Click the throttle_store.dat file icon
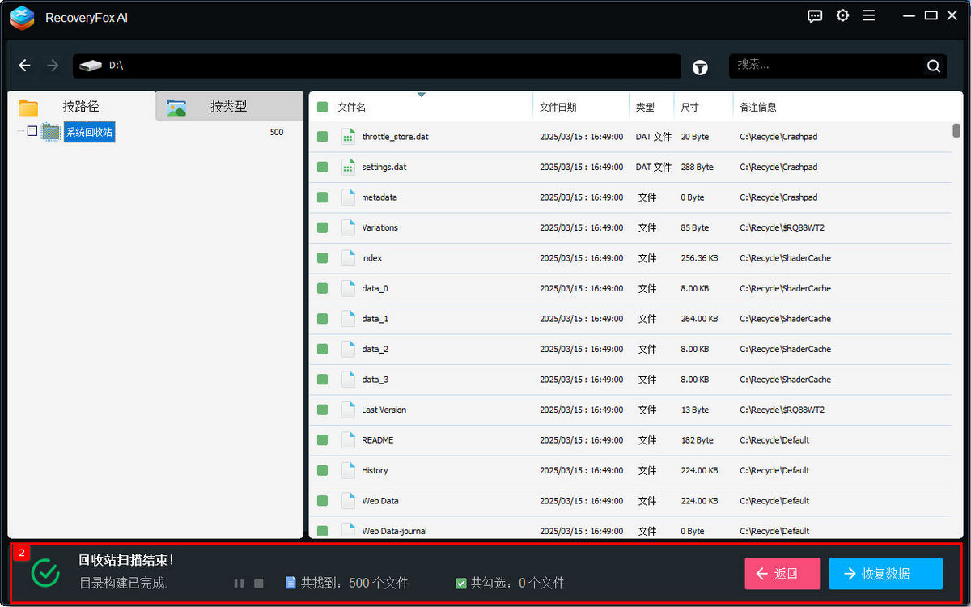 (348, 137)
